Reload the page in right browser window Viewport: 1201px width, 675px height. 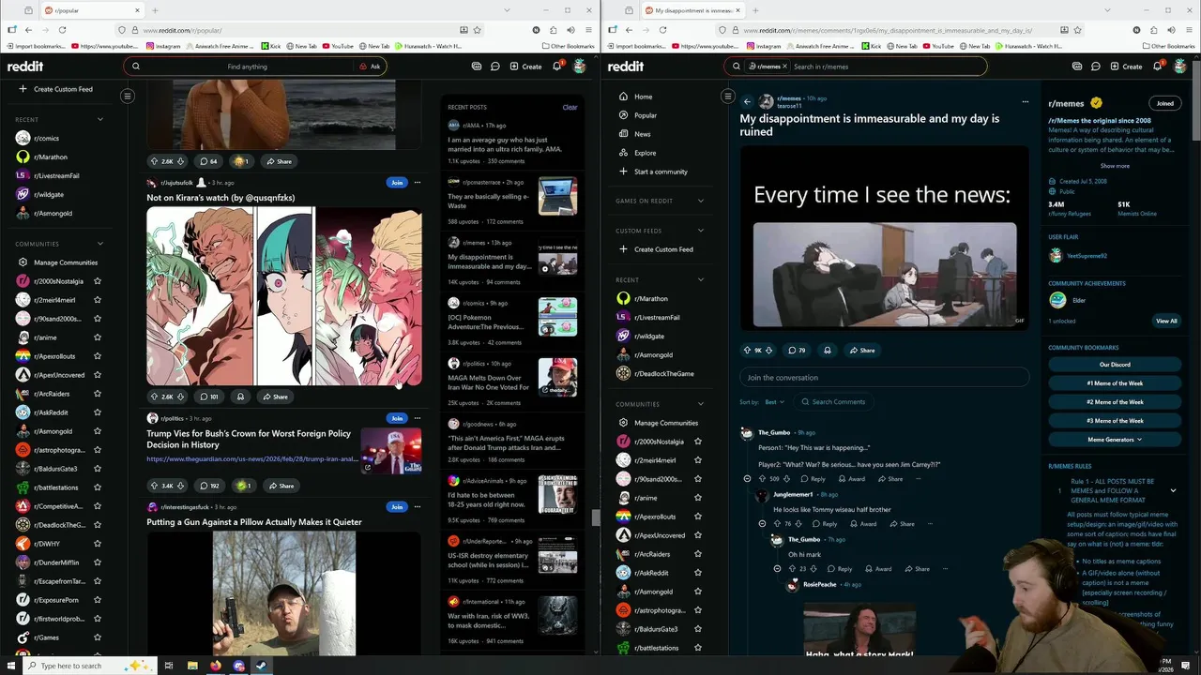(662, 30)
